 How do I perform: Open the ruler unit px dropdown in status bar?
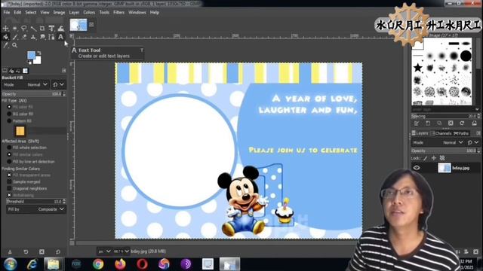tap(104, 251)
